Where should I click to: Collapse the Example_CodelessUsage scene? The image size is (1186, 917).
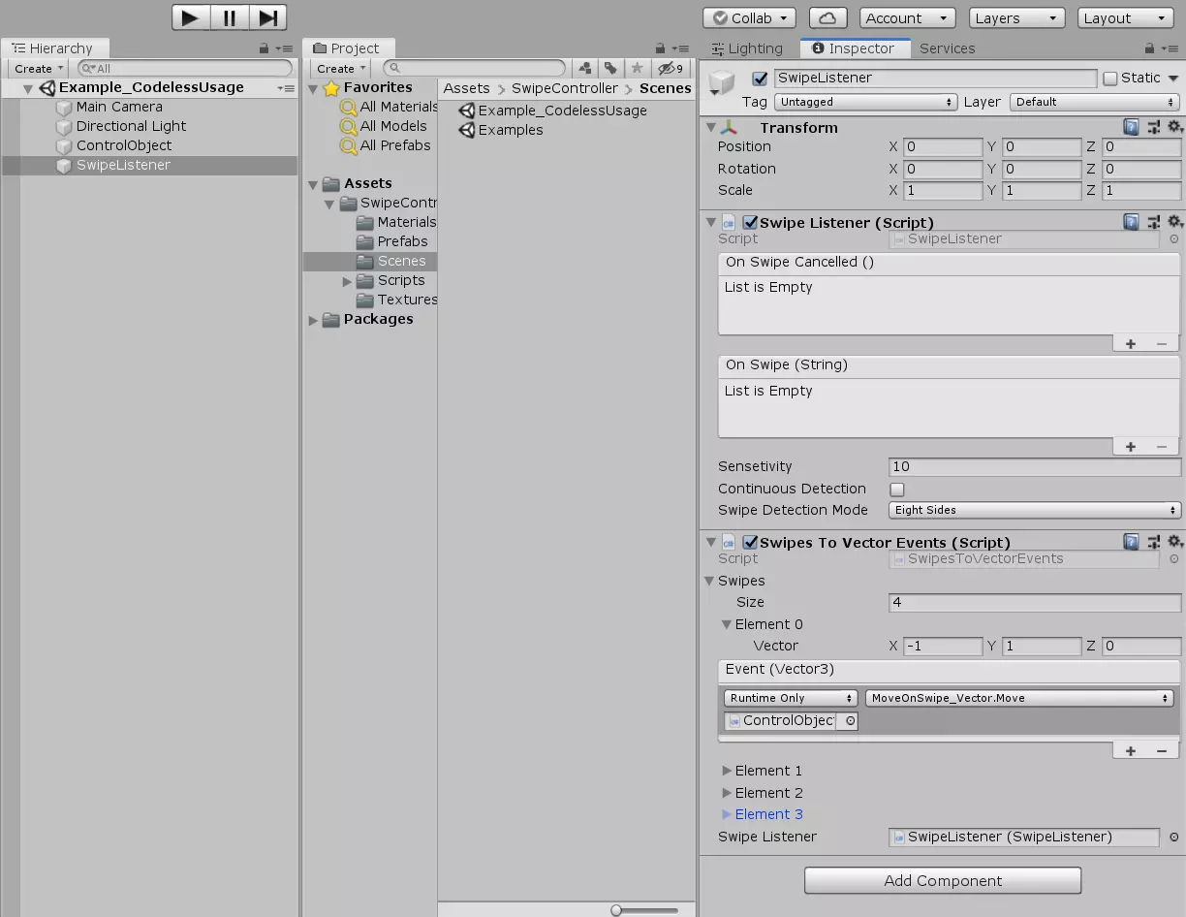point(28,88)
